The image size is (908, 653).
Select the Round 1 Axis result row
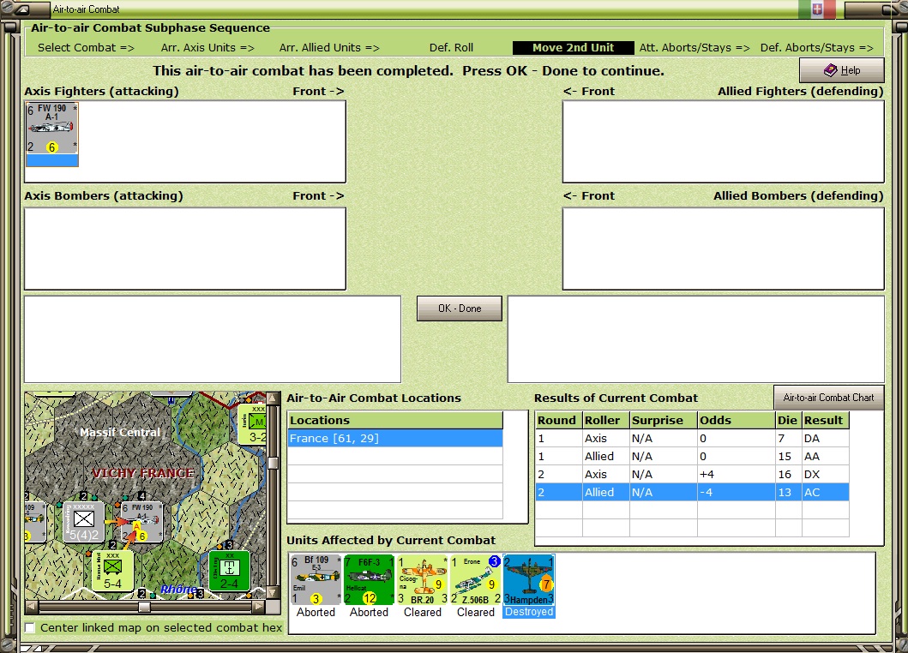692,438
